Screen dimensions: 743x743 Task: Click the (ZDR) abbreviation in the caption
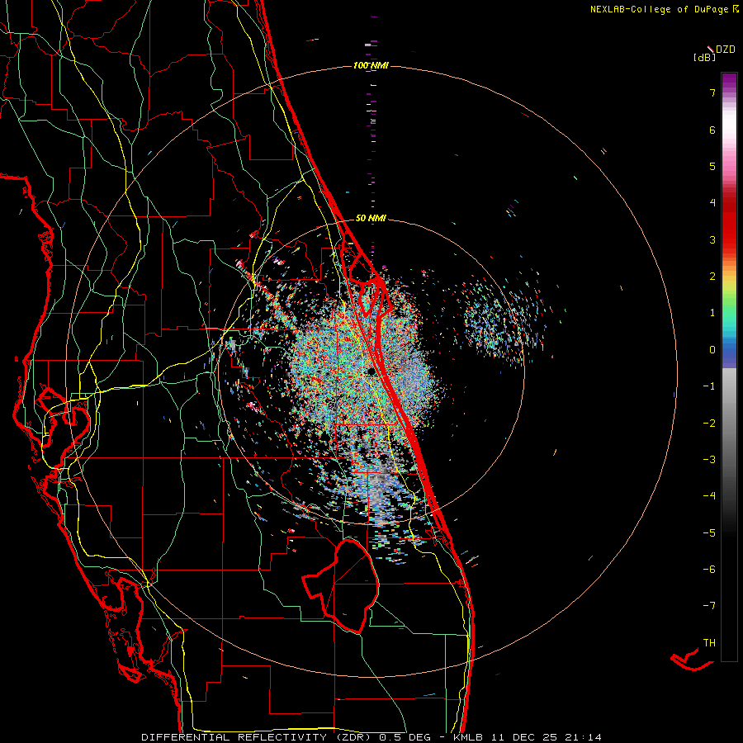click(353, 737)
